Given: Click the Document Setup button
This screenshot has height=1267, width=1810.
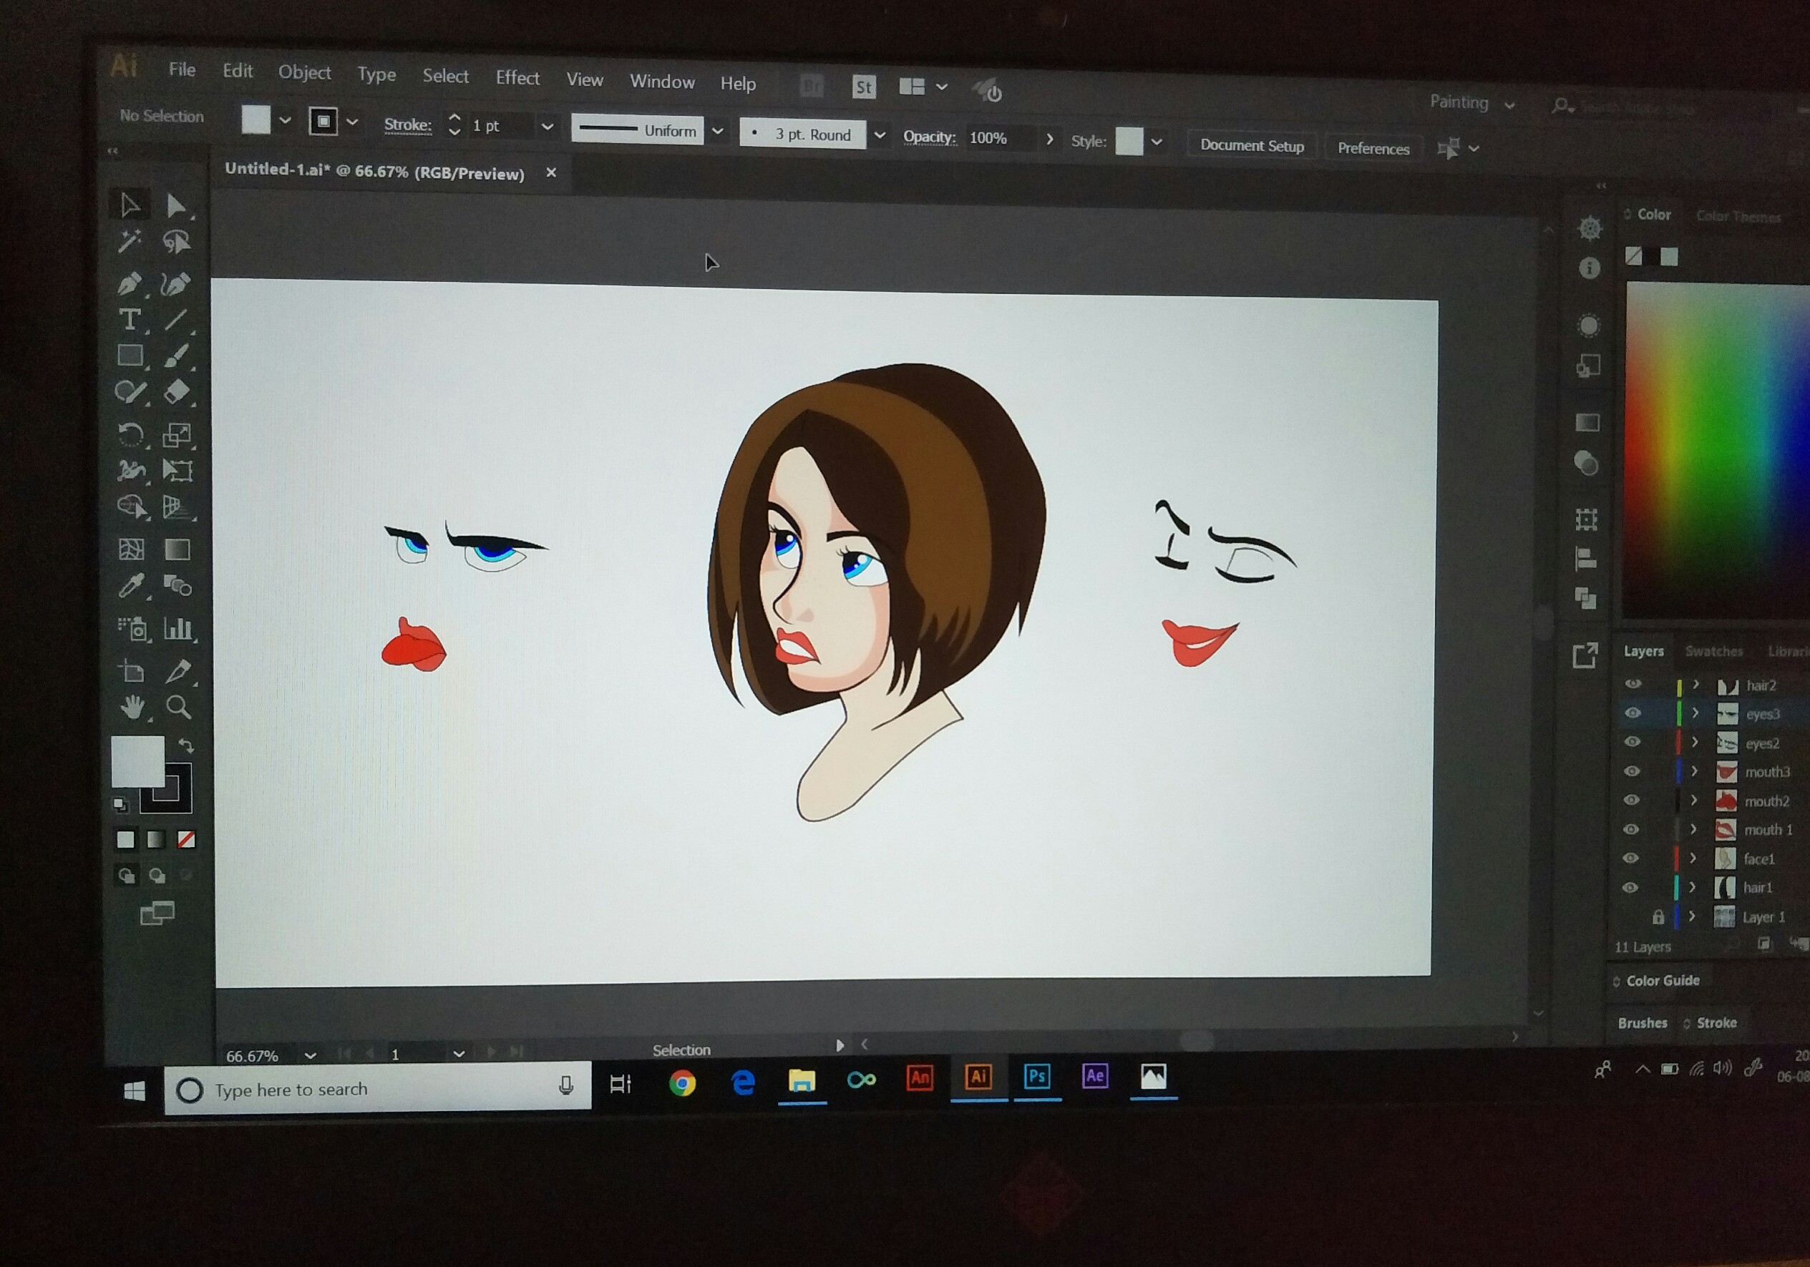Looking at the screenshot, I should (x=1251, y=146).
